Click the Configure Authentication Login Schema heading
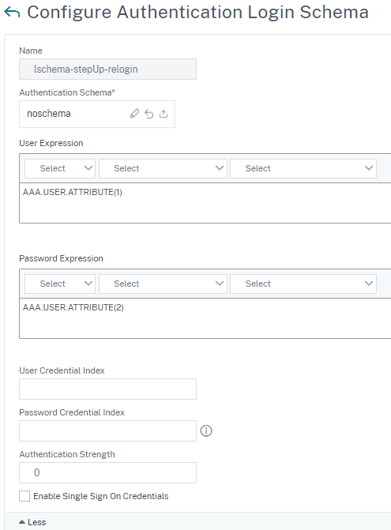The width and height of the screenshot is (391, 530). pyautogui.click(x=197, y=13)
